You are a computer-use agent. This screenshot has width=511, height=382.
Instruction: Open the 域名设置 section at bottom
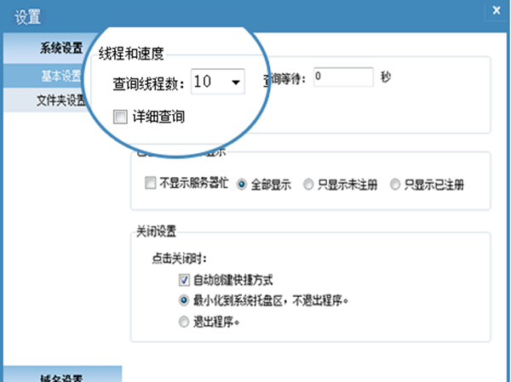click(x=62, y=374)
